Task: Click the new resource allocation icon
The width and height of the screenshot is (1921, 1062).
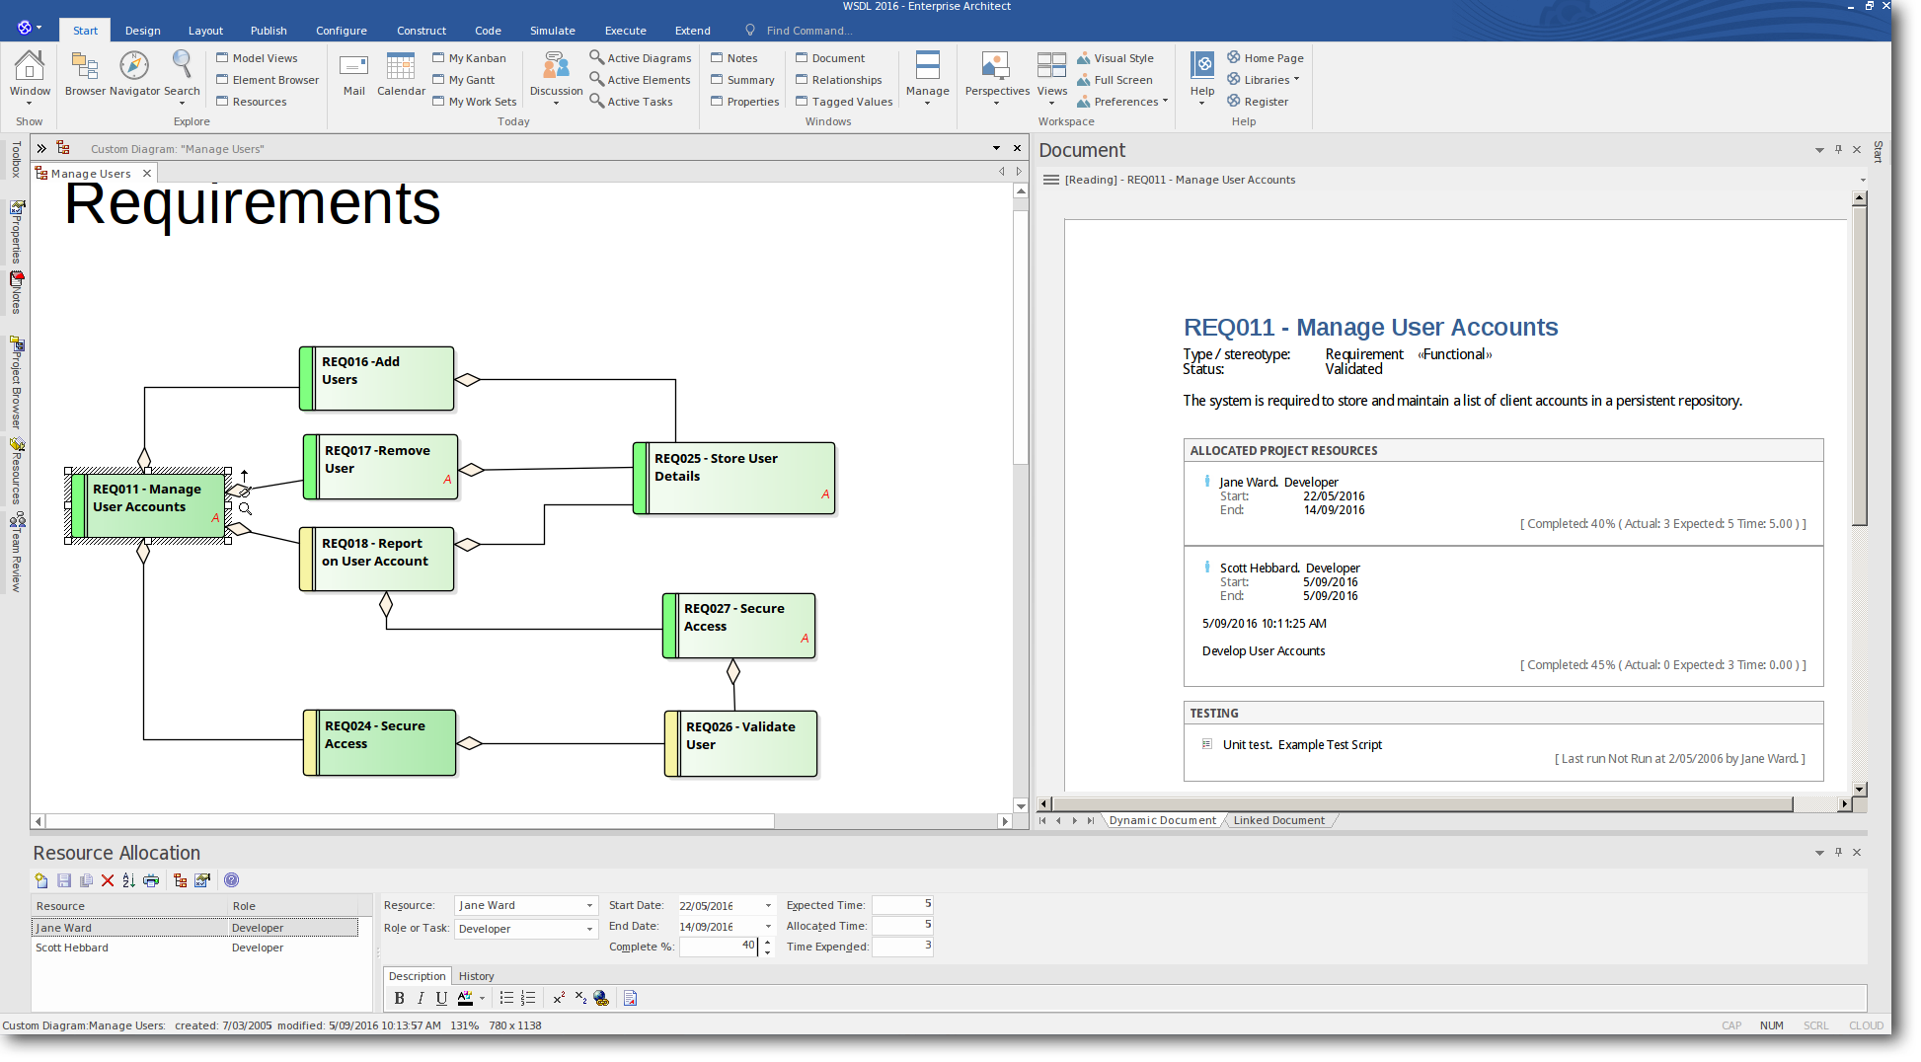Action: click(x=40, y=880)
